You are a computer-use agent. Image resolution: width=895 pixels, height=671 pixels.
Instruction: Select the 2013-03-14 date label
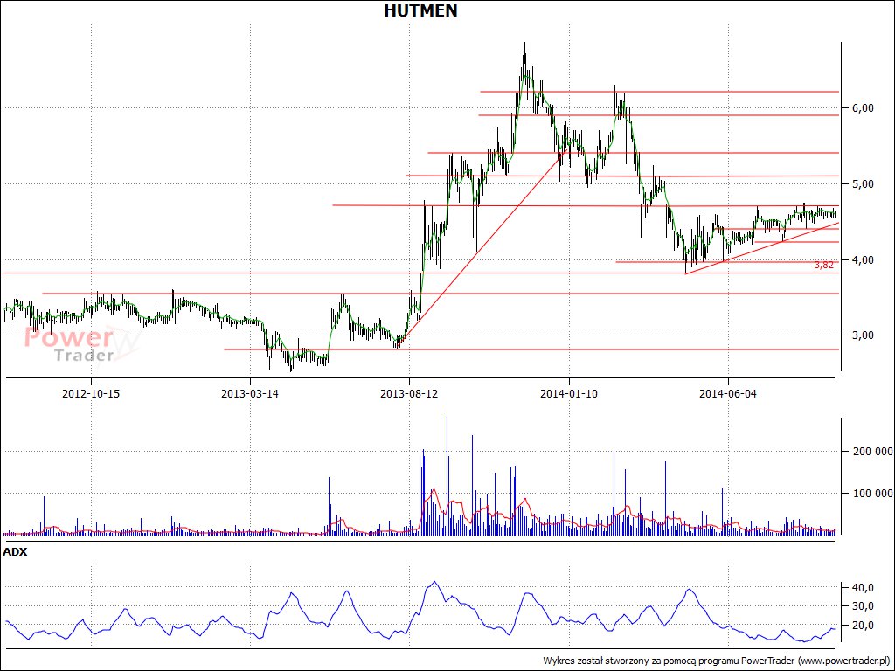click(x=250, y=393)
